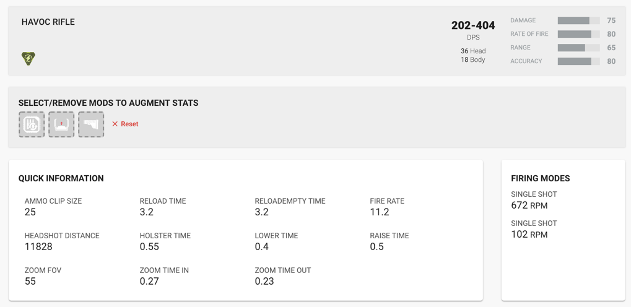The height and width of the screenshot is (307, 631).
Task: Click the Ammo Clip Size value 25
Action: 30,212
